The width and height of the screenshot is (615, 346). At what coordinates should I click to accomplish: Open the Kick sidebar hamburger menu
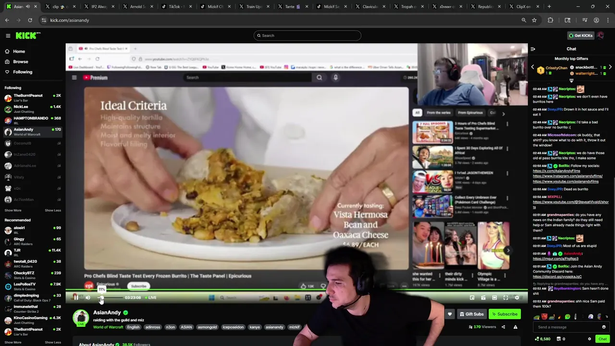8,36
